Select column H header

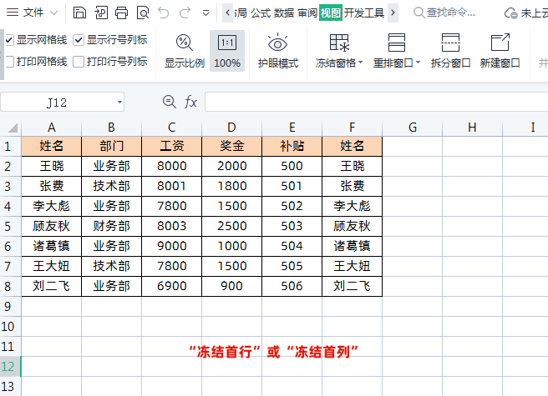(x=472, y=128)
